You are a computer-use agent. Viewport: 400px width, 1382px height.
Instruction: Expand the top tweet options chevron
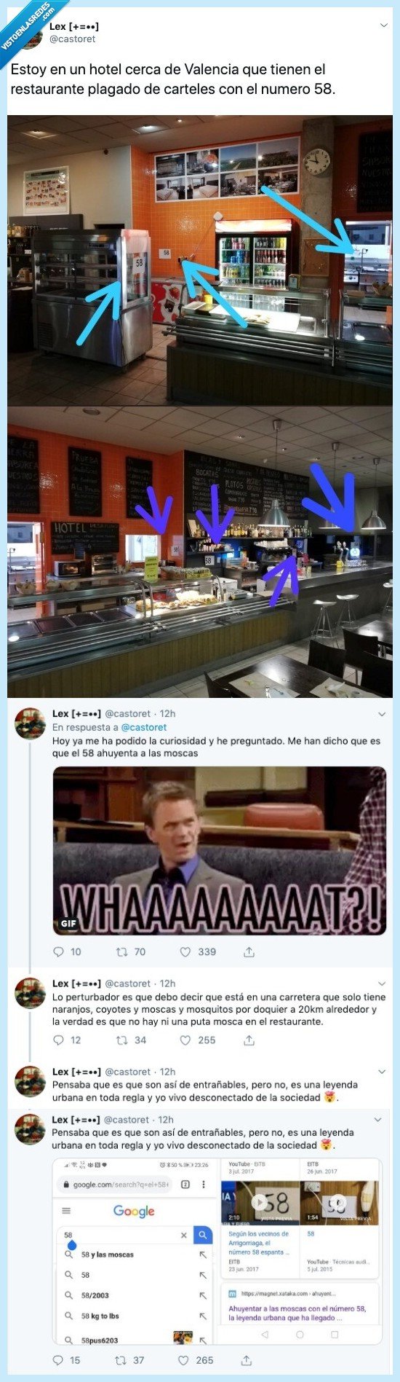tap(383, 25)
